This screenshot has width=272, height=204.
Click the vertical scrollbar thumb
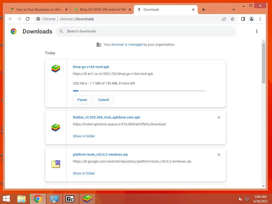(x=263, y=63)
